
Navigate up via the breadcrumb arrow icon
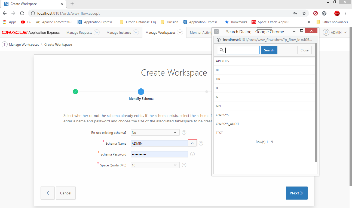click(x=4, y=44)
